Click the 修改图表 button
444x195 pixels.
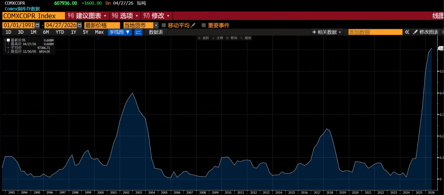(x=426, y=32)
